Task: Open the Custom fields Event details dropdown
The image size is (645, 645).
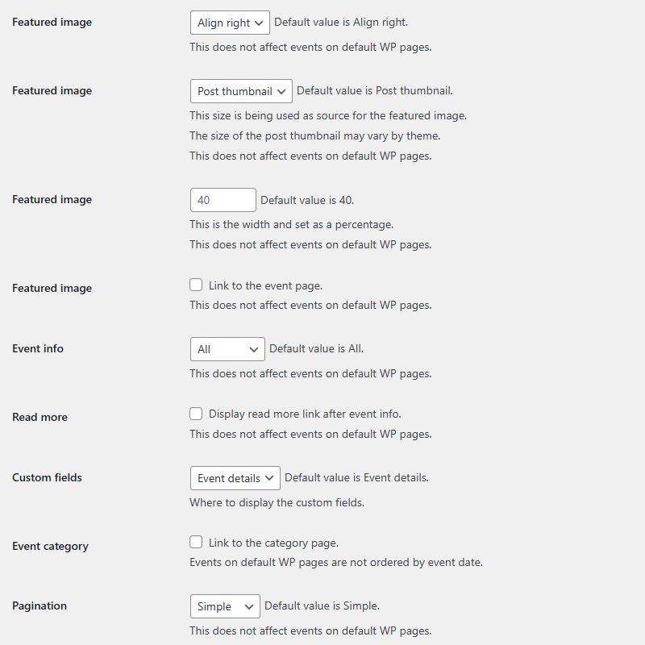Action: coord(235,477)
